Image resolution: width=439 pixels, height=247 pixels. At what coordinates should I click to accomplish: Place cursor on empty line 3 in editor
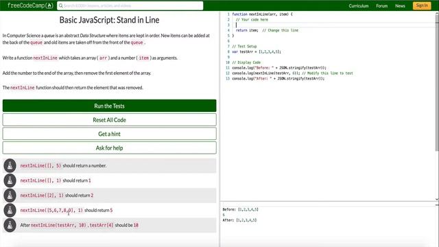(x=333, y=25)
